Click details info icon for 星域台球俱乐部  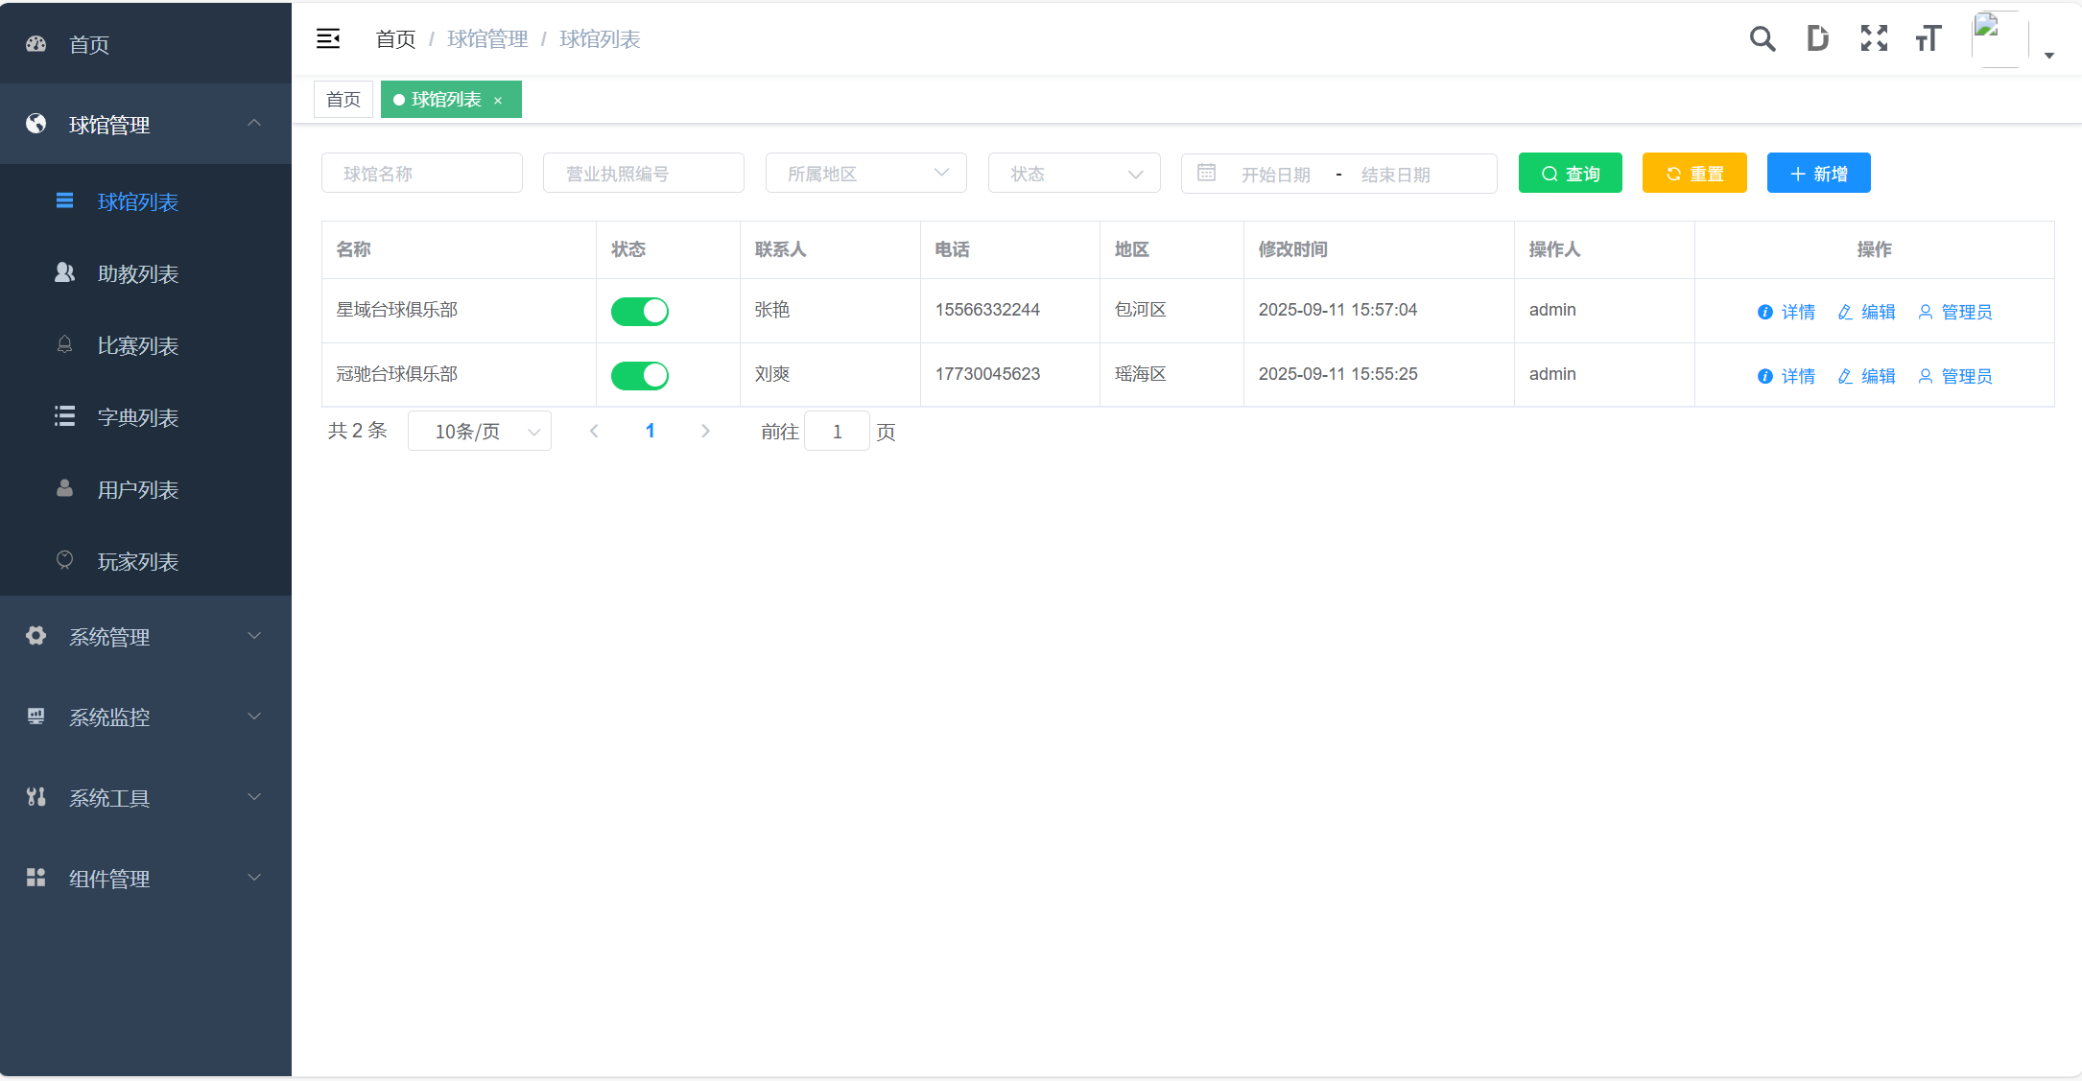[x=1764, y=312]
